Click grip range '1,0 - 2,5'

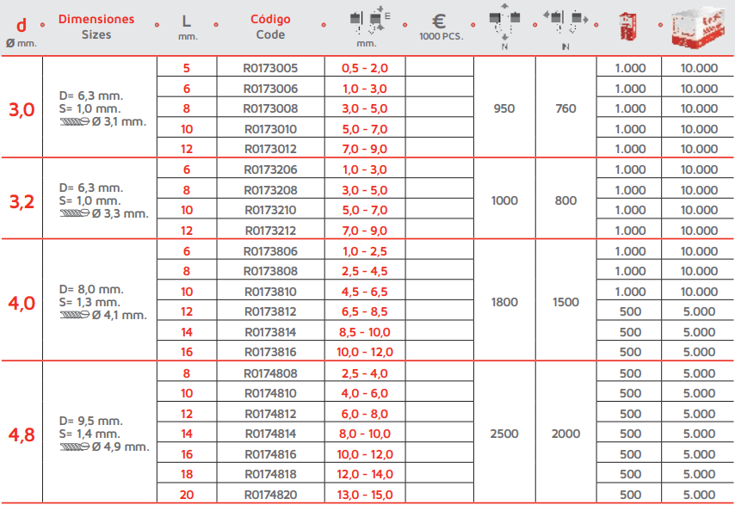(x=365, y=251)
